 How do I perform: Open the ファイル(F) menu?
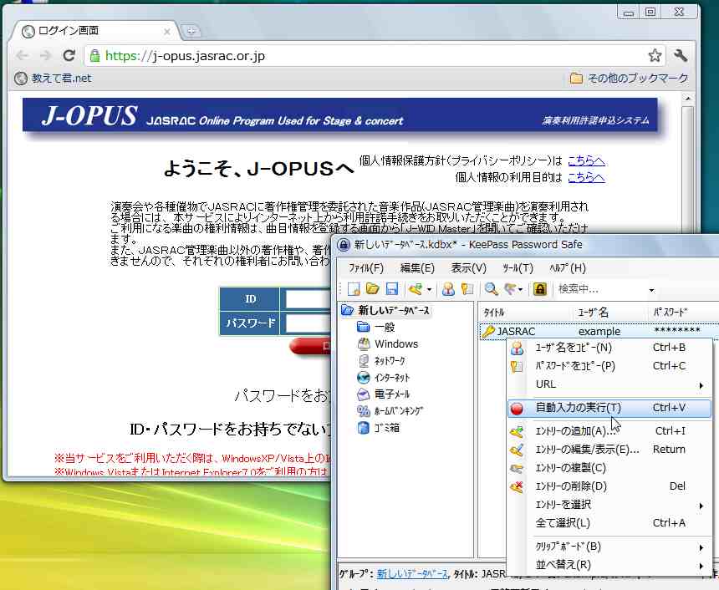[x=366, y=268]
